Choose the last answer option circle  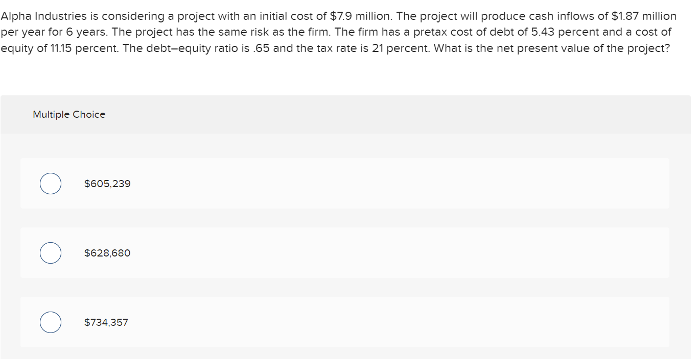pyautogui.click(x=50, y=322)
